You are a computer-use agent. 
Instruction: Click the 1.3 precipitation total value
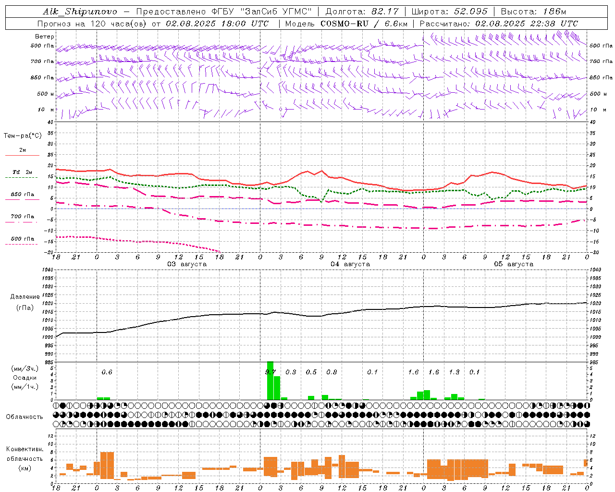[454, 372]
